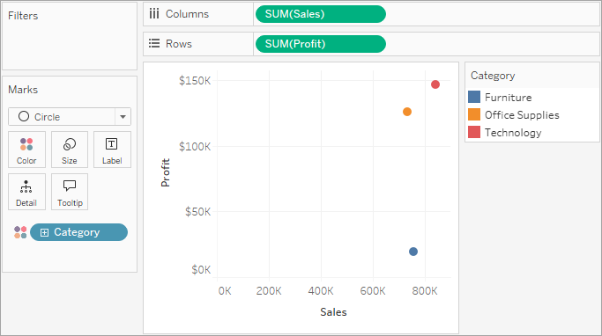This screenshot has height=336, width=602.
Task: Click the Rows shelf icon
Action: [154, 43]
